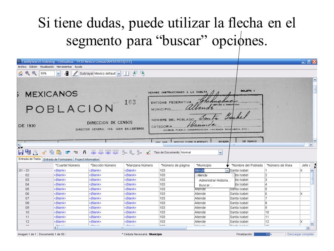The height and width of the screenshot is (251, 334).
Task: Switch to the Entrada de Tabla tab
Action: 29,159
